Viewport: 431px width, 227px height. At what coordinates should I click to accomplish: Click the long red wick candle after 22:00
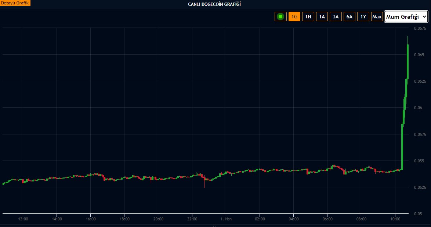click(204, 181)
